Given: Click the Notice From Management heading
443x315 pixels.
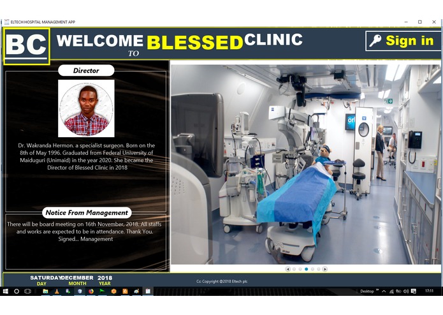Looking at the screenshot, I should click(87, 212).
